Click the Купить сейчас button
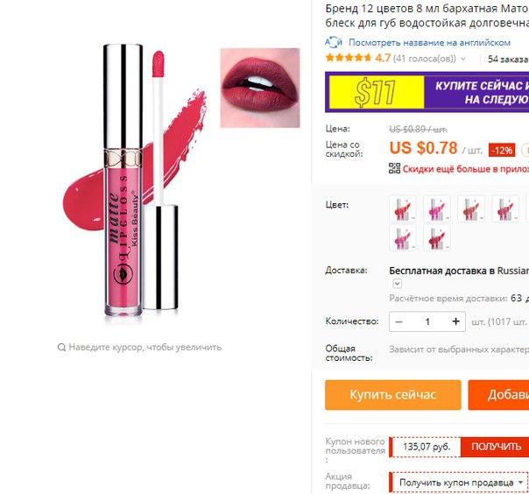The height and width of the screenshot is (494, 529). [x=393, y=395]
